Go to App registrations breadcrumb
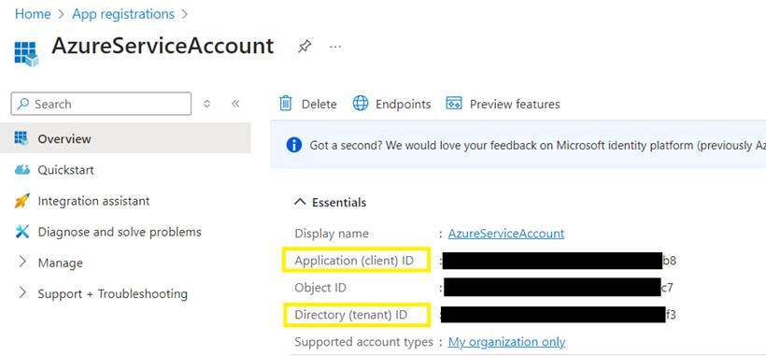Image resolution: width=766 pixels, height=356 pixels. pos(123,14)
